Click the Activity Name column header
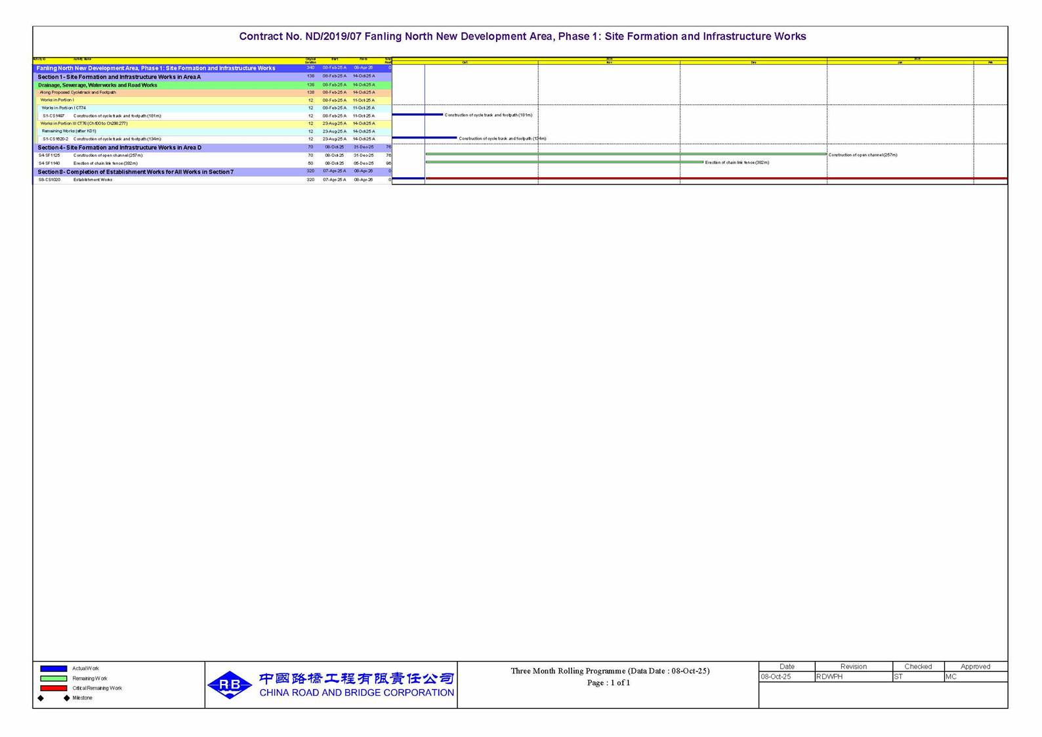Viewport: 1042px width, 737px height. point(83,60)
